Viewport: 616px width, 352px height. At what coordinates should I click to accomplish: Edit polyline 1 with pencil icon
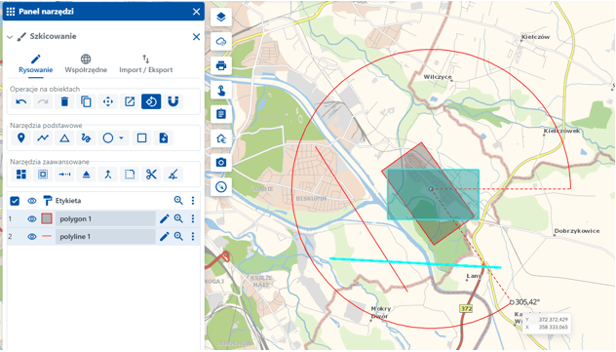(164, 237)
